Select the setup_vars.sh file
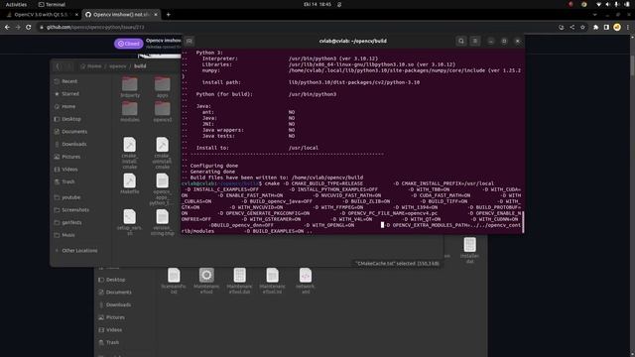 tap(130, 222)
